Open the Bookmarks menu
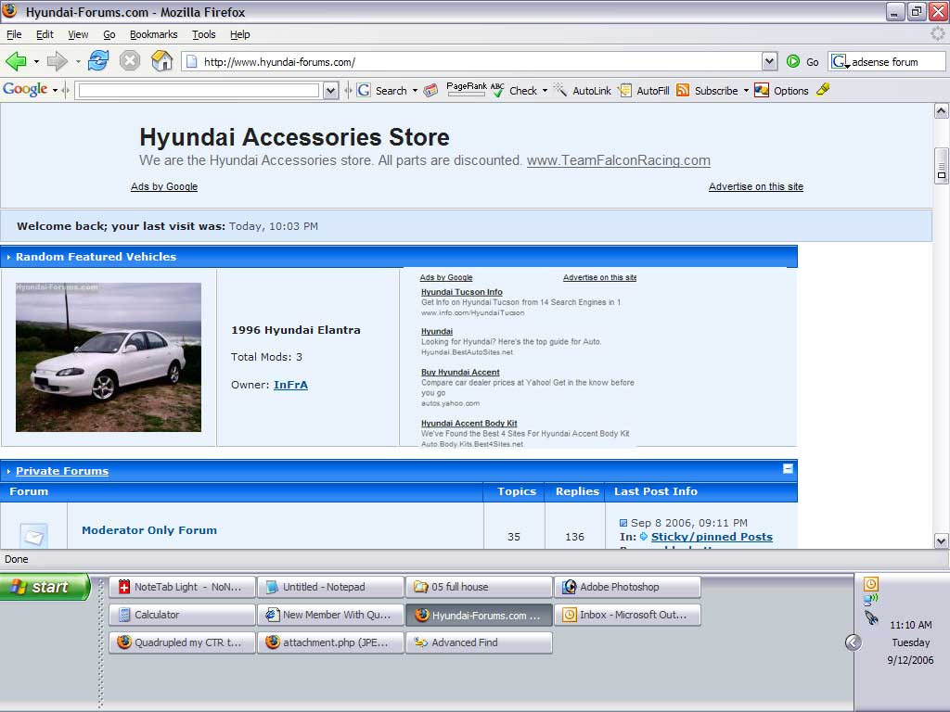950x712 pixels. (154, 34)
